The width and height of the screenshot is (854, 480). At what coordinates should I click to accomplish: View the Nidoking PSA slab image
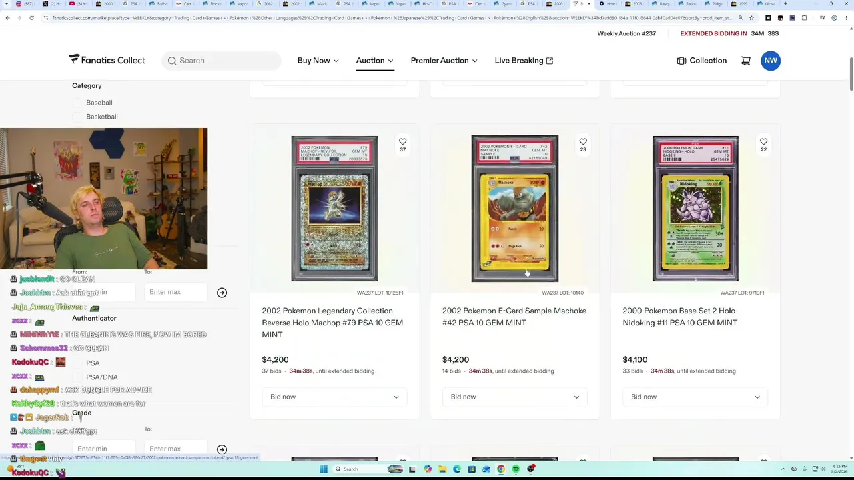click(695, 209)
